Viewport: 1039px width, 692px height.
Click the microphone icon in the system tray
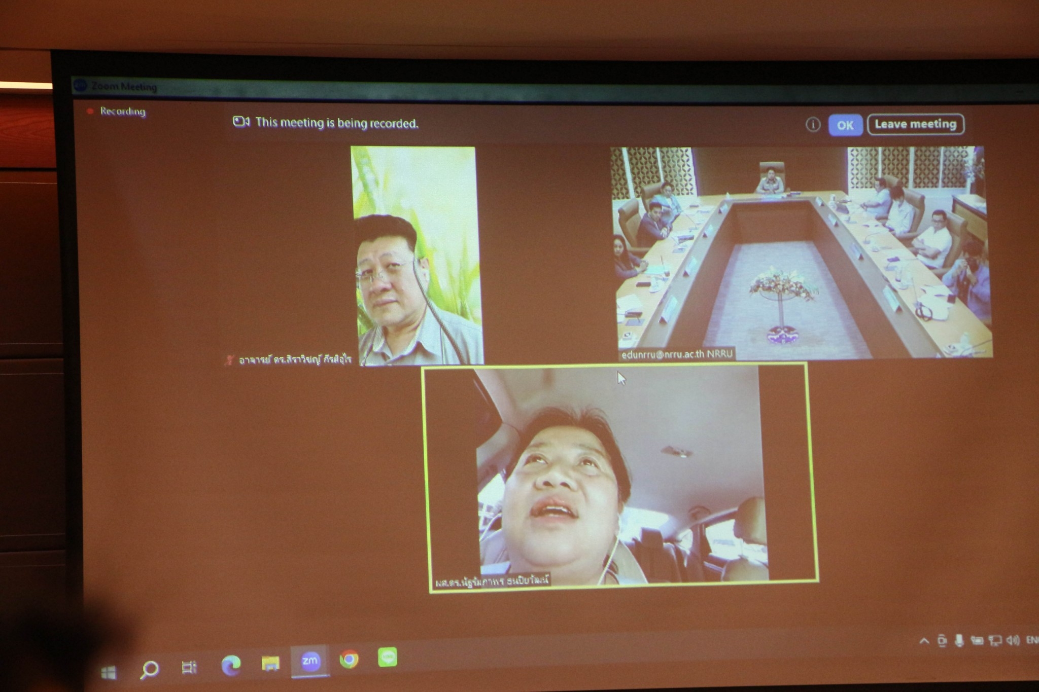[959, 641]
